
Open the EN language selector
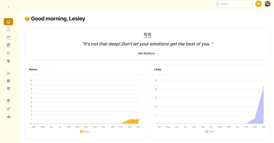tap(259, 4)
